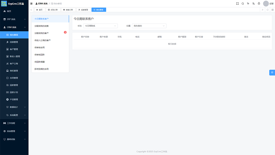Expand the 工作流程 sidebar menu
The height and width of the screenshot is (155, 275).
click(x=14, y=123)
